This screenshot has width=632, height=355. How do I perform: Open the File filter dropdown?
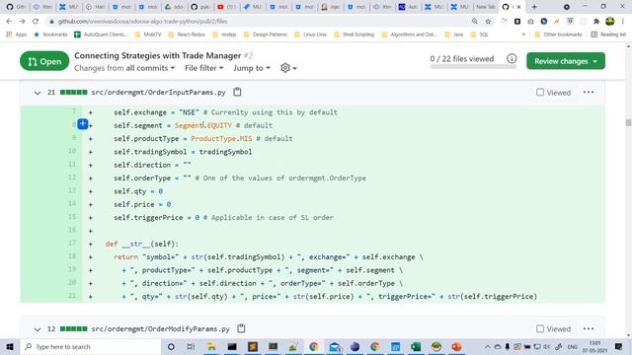[x=204, y=68]
